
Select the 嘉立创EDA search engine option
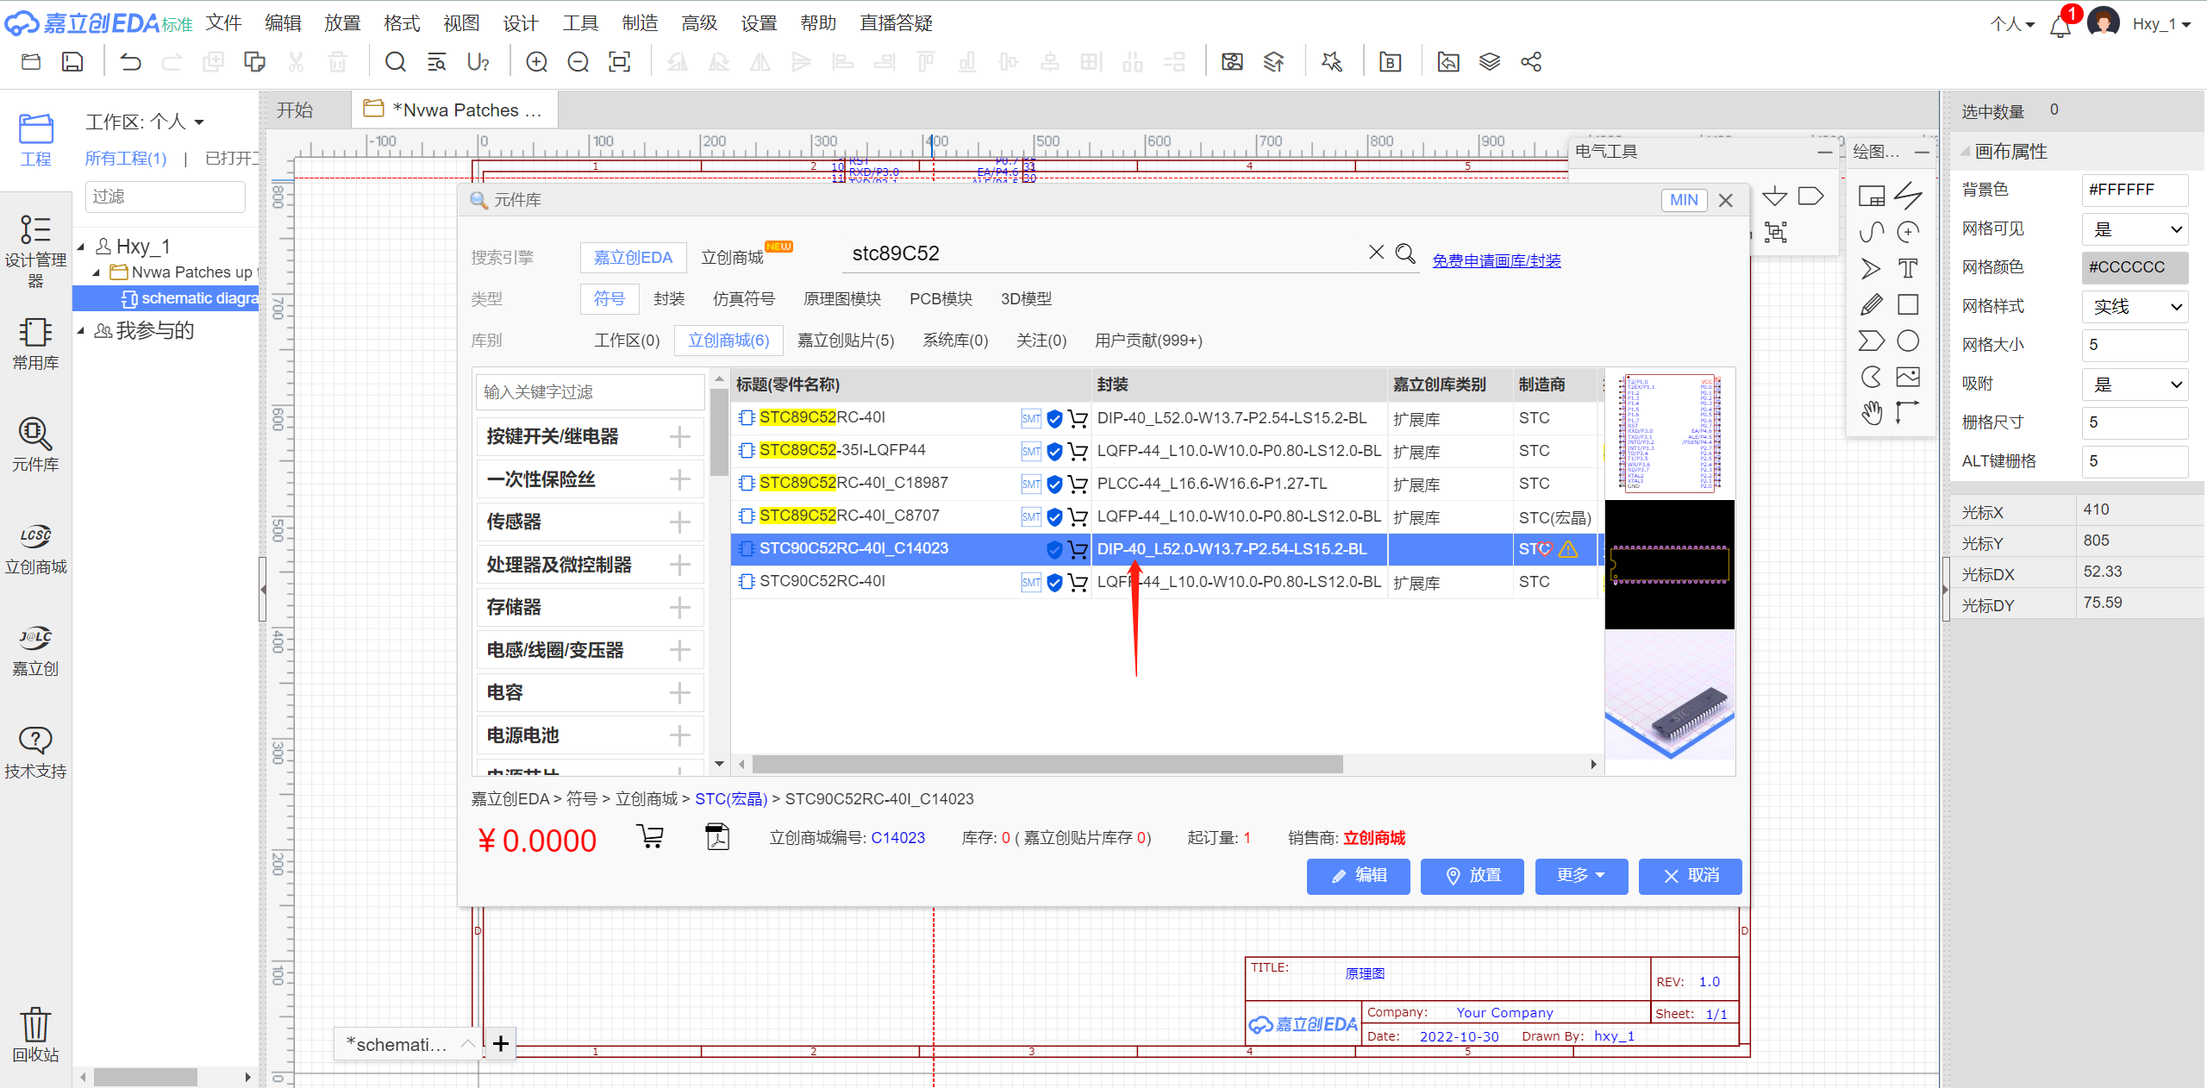[633, 257]
